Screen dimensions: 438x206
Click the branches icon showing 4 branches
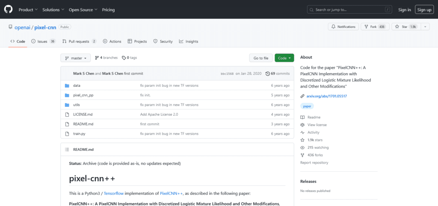pos(97,58)
